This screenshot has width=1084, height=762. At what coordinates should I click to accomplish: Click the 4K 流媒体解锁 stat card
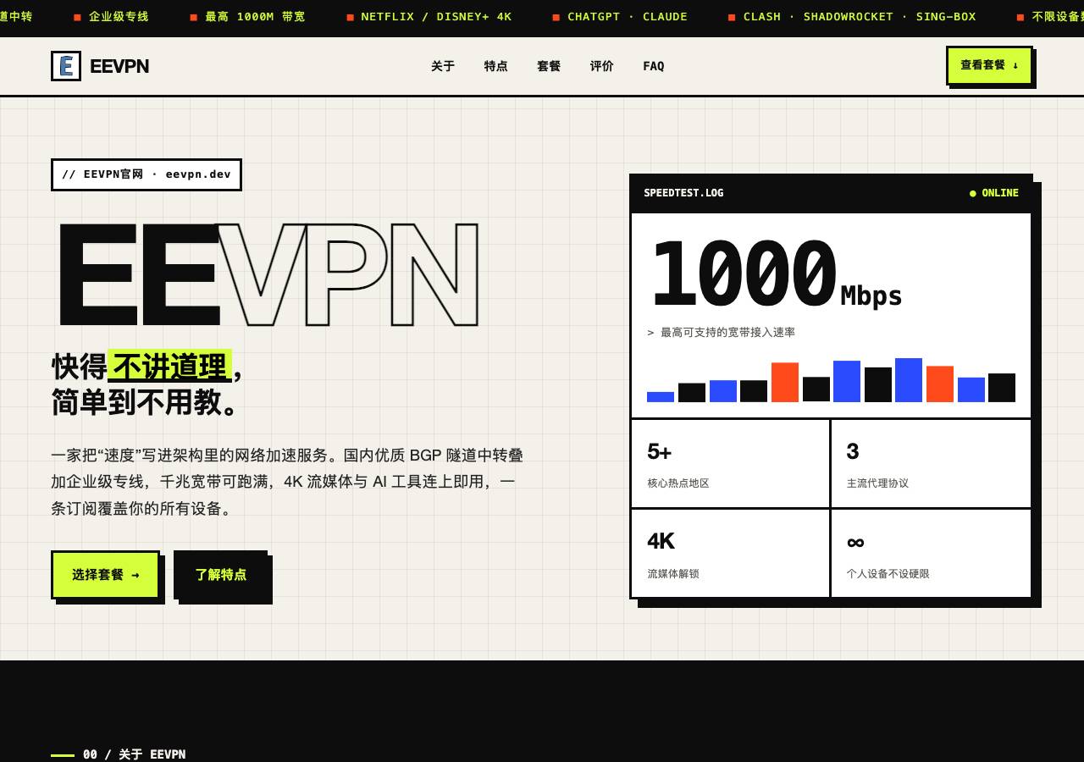coord(730,553)
